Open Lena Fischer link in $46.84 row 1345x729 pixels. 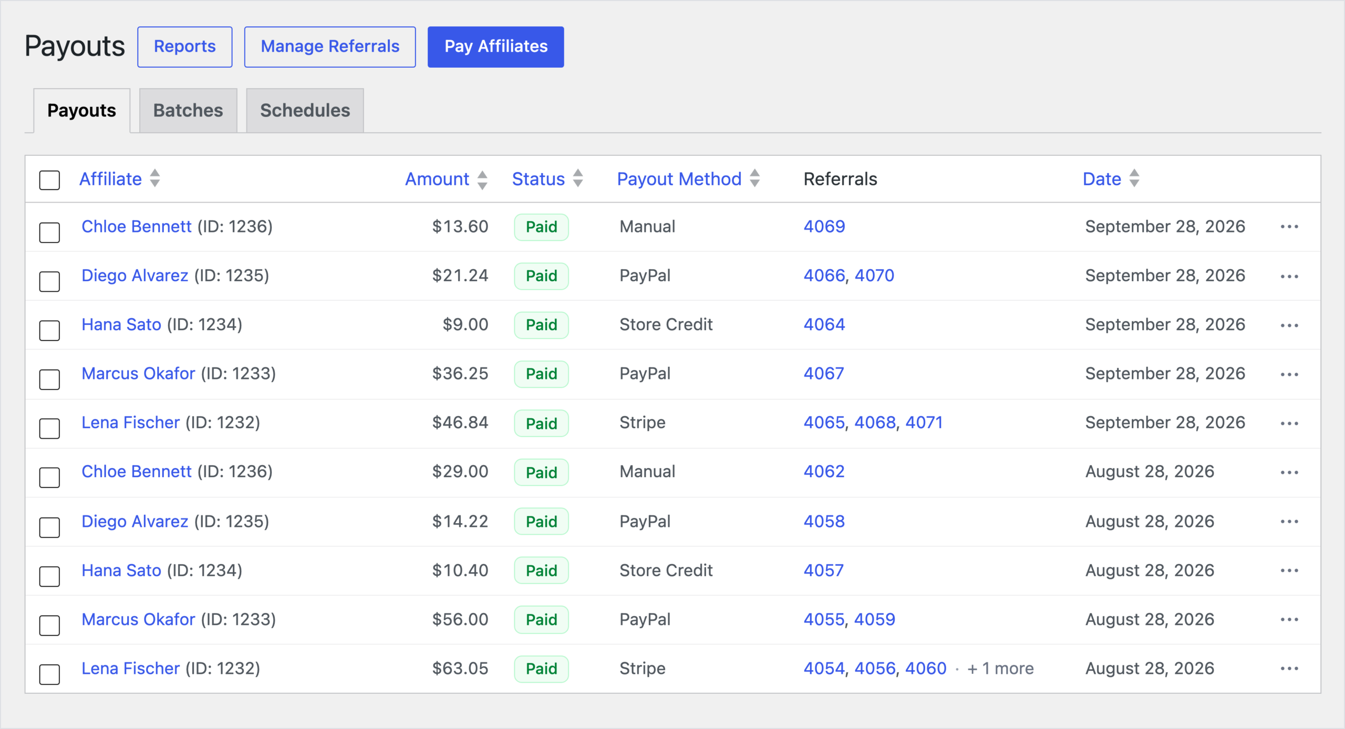coord(131,422)
